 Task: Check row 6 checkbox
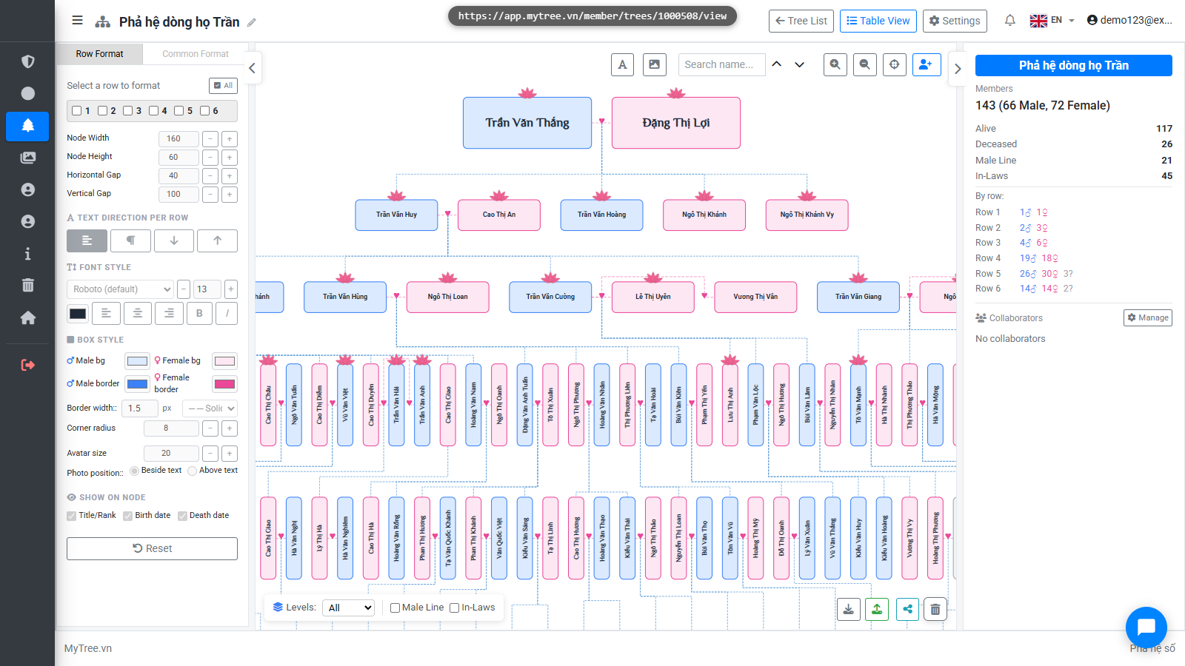coord(204,111)
